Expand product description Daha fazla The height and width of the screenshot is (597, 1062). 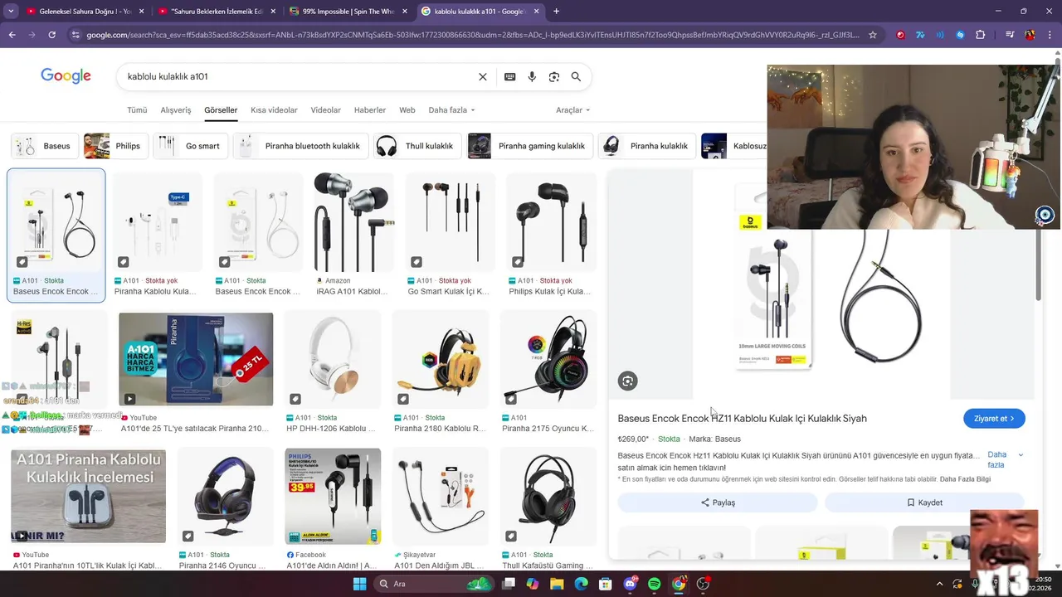click(1004, 459)
